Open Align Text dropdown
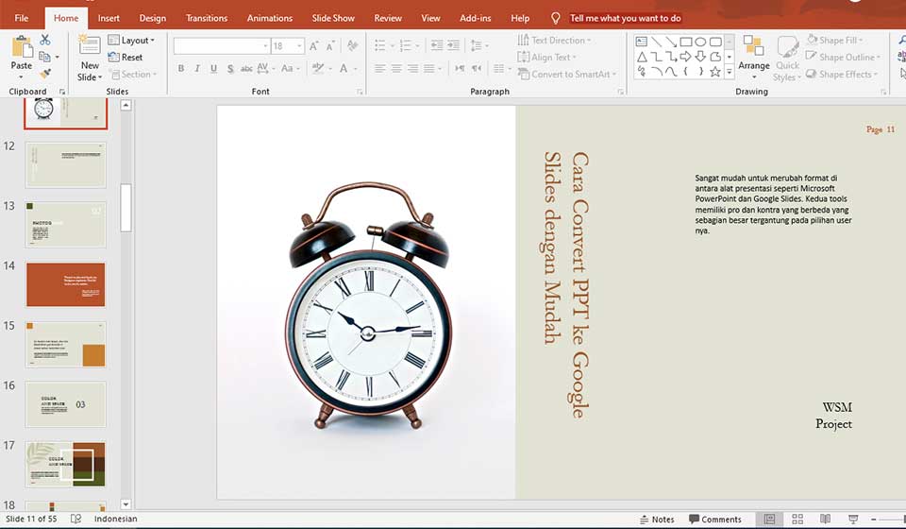The height and width of the screenshot is (529, 906). (547, 57)
